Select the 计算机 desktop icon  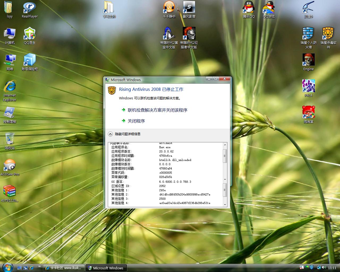coord(10,36)
